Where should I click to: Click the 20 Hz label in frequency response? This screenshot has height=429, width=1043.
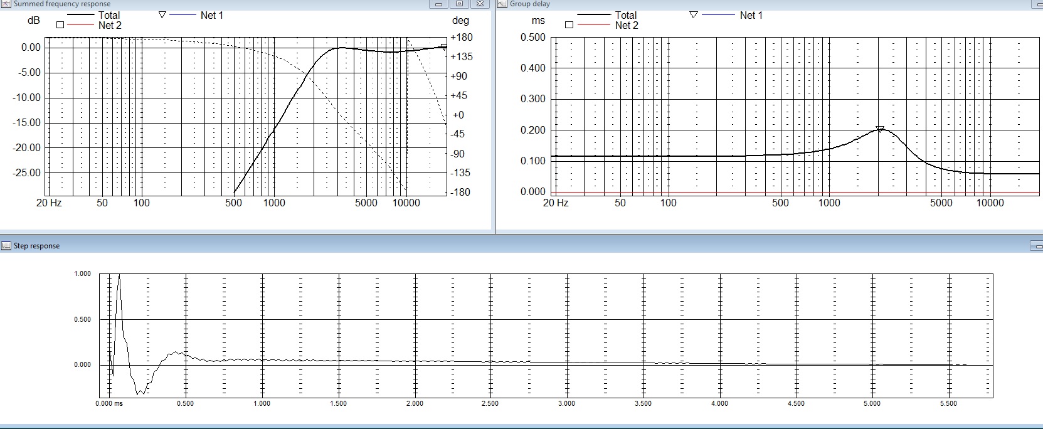coord(50,203)
